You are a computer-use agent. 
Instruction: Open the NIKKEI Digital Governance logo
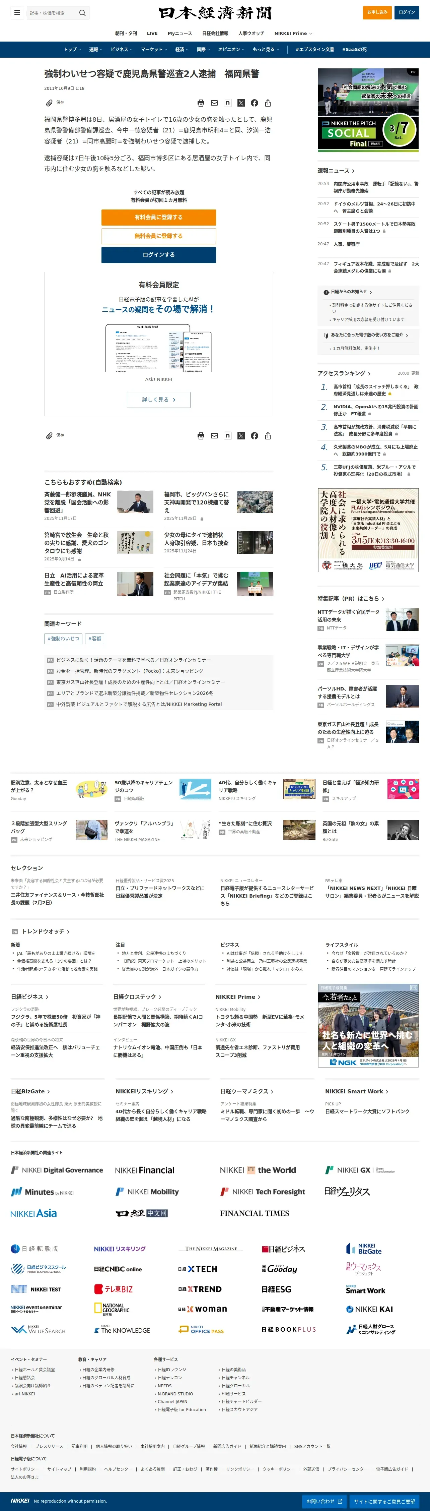(57, 1170)
